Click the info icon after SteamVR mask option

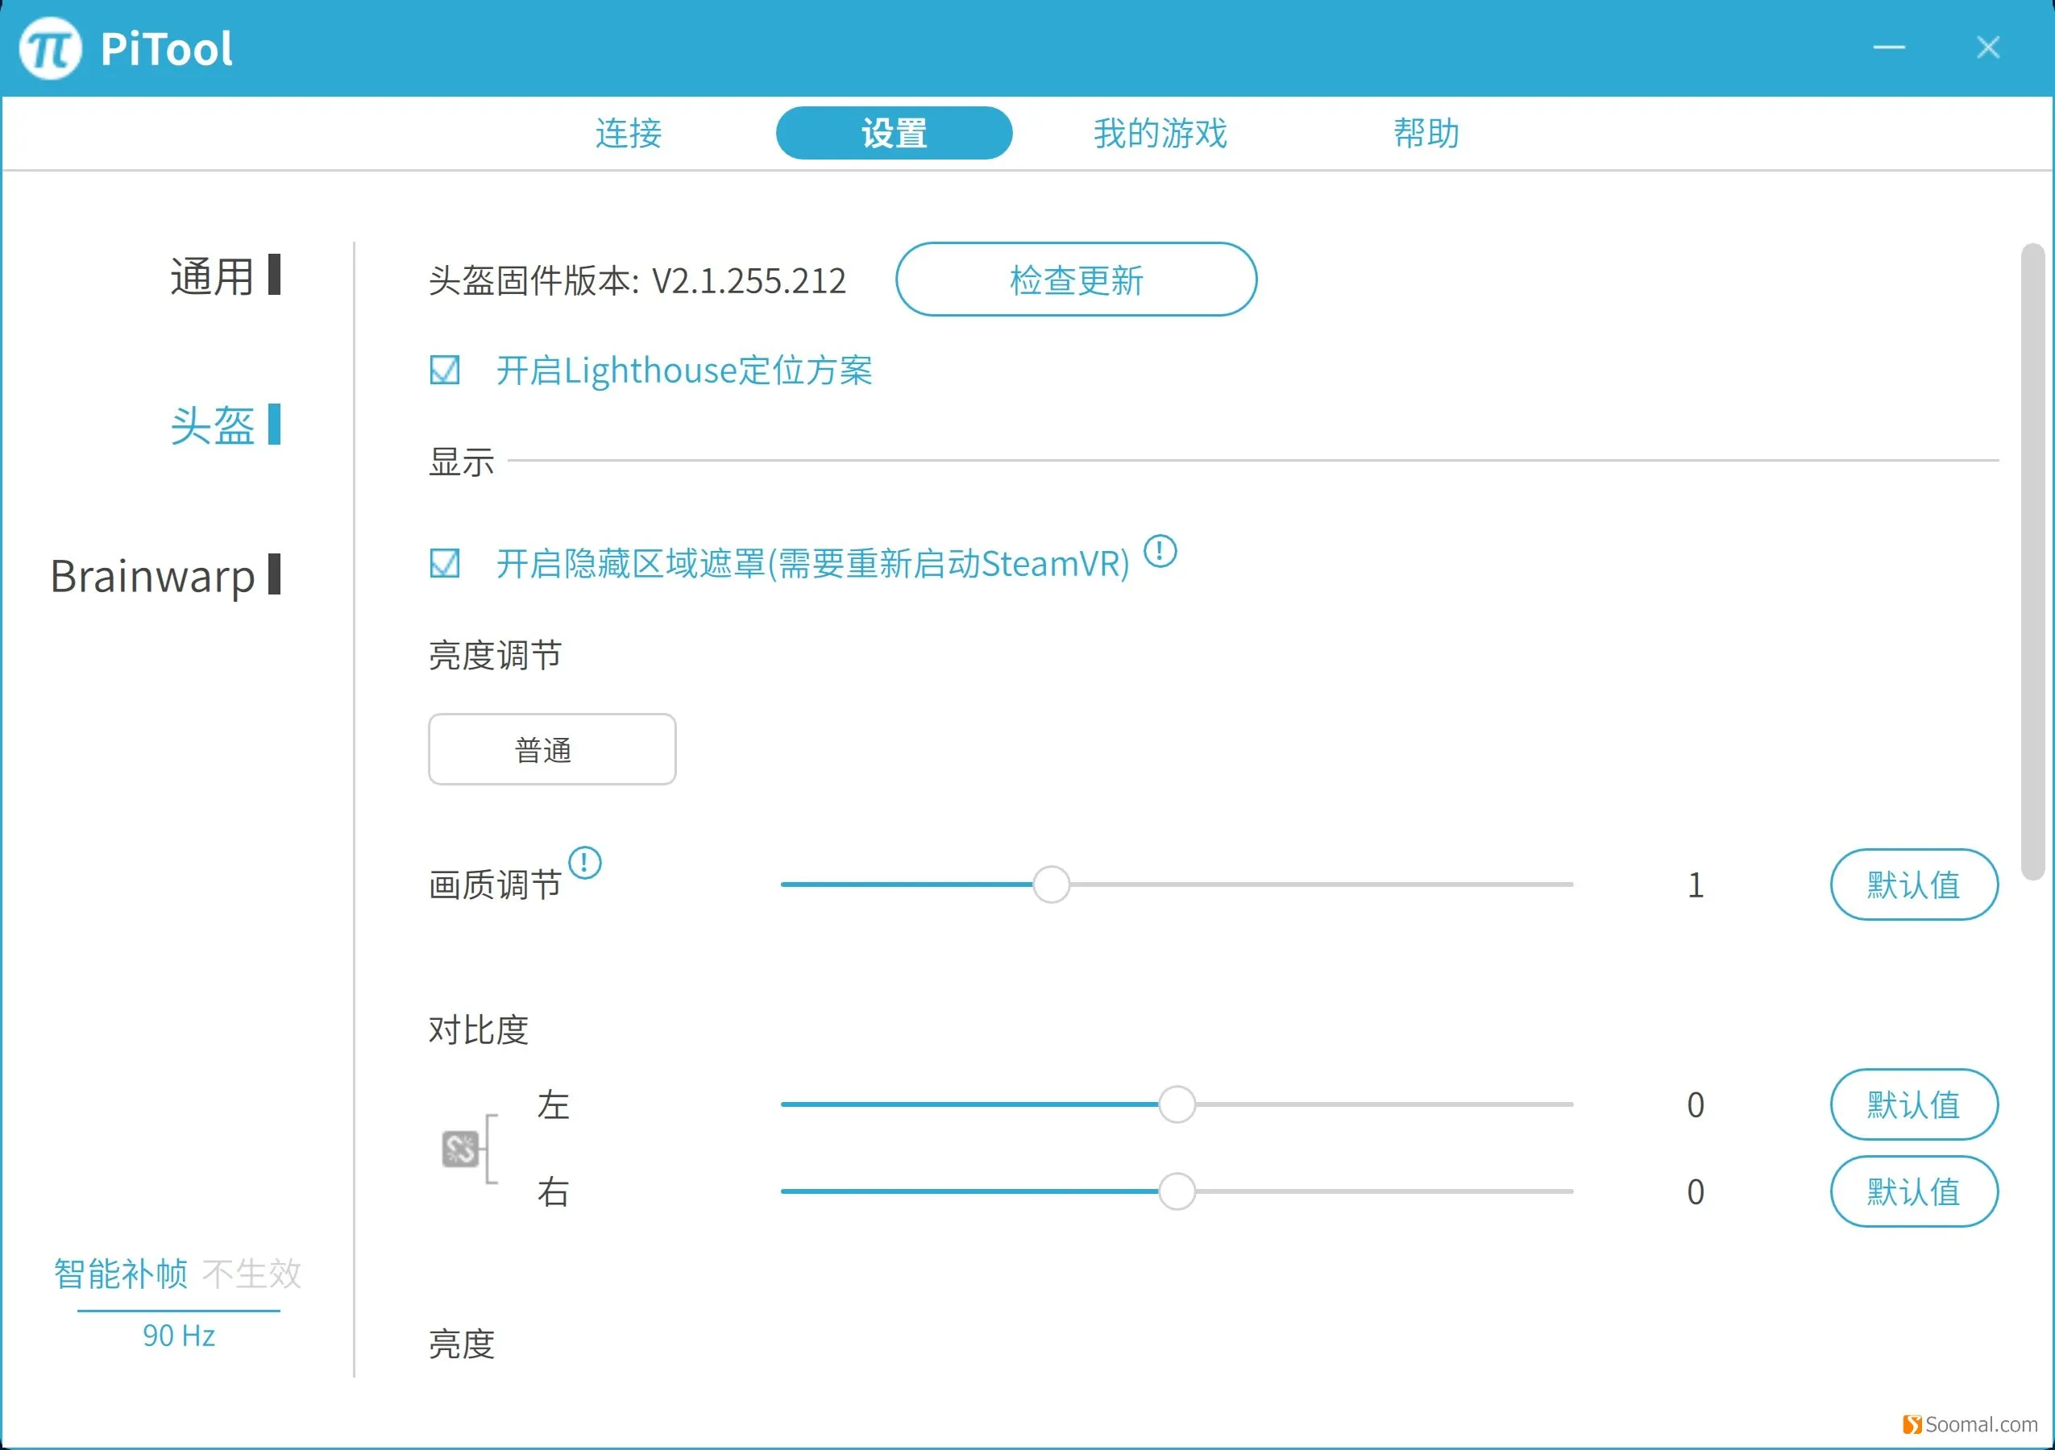(1160, 551)
